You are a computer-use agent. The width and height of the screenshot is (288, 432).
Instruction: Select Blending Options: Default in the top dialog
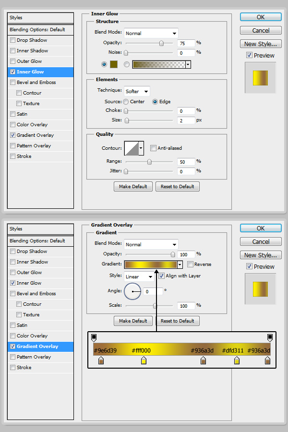(40, 29)
